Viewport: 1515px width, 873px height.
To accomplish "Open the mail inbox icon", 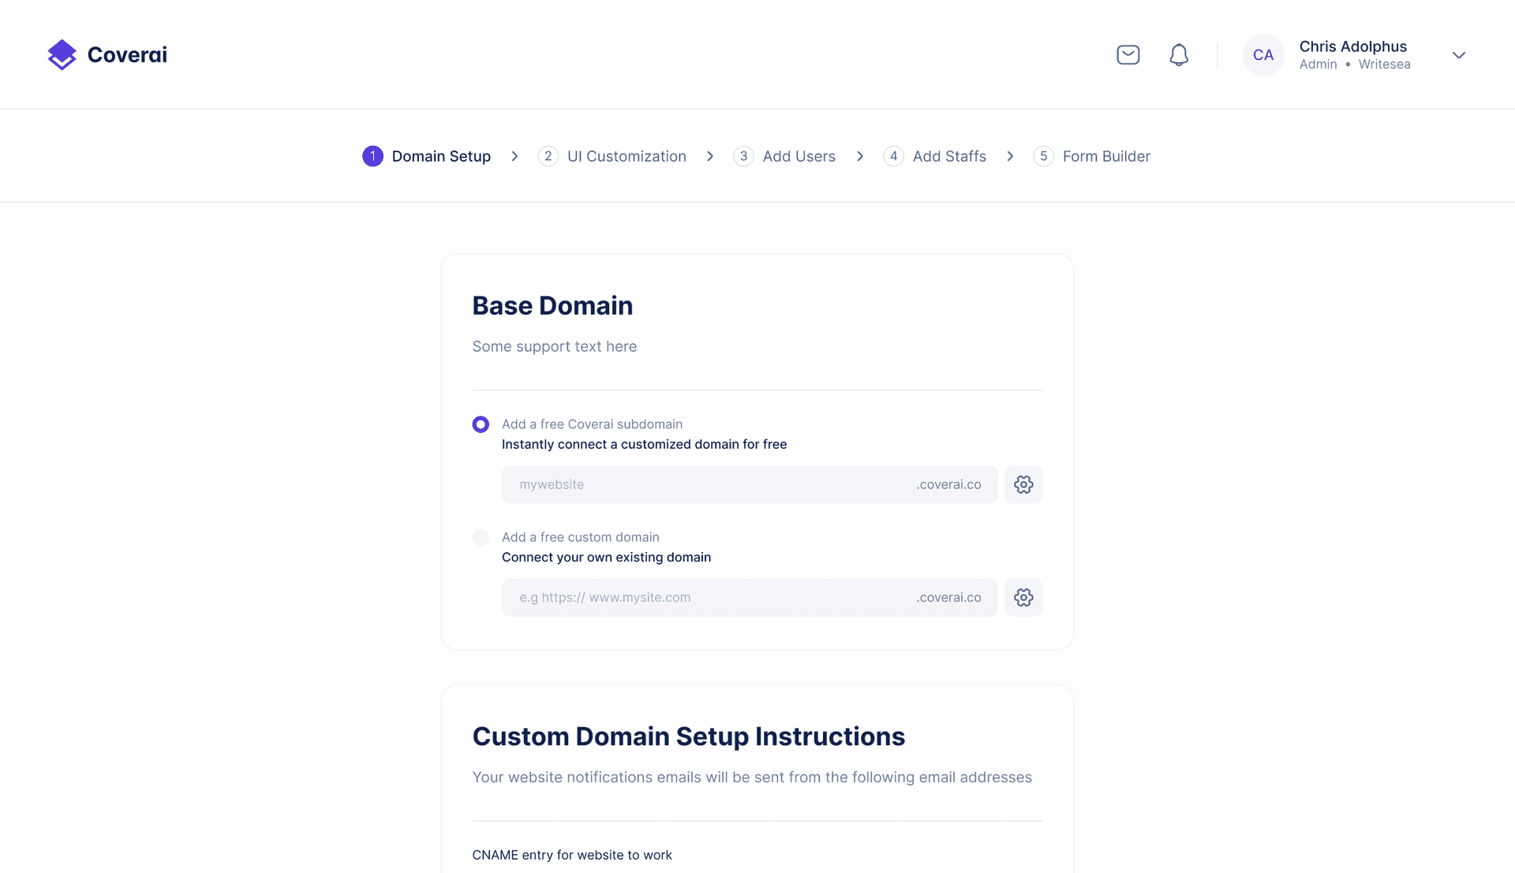I will 1128,54.
